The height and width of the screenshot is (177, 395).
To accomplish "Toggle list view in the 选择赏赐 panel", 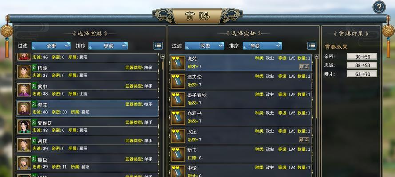I will coord(158,46).
